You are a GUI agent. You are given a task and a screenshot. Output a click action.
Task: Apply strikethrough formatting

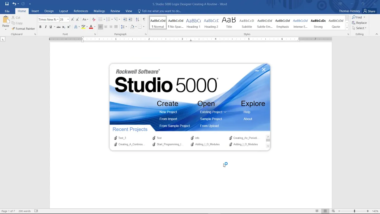pyautogui.click(x=58, y=27)
